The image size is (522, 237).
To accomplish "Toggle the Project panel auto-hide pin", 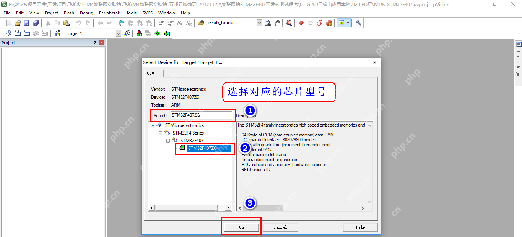I will [x=95, y=43].
